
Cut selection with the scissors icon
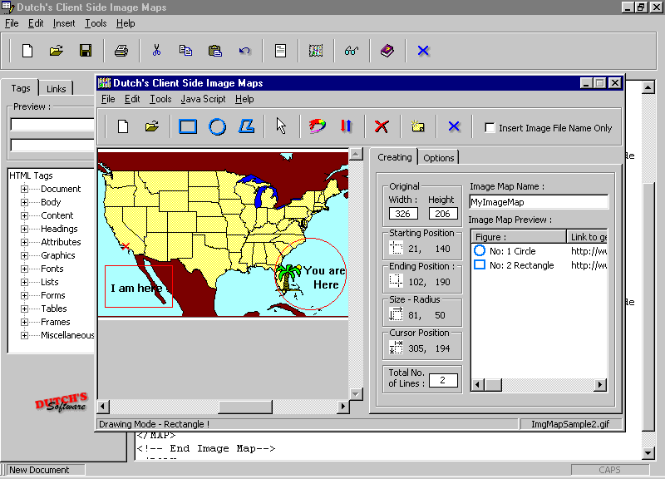156,51
